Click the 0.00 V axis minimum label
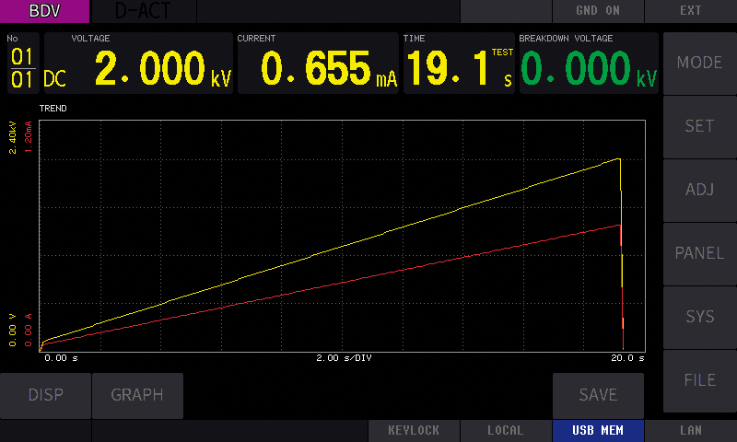737x442 pixels. [x=12, y=331]
